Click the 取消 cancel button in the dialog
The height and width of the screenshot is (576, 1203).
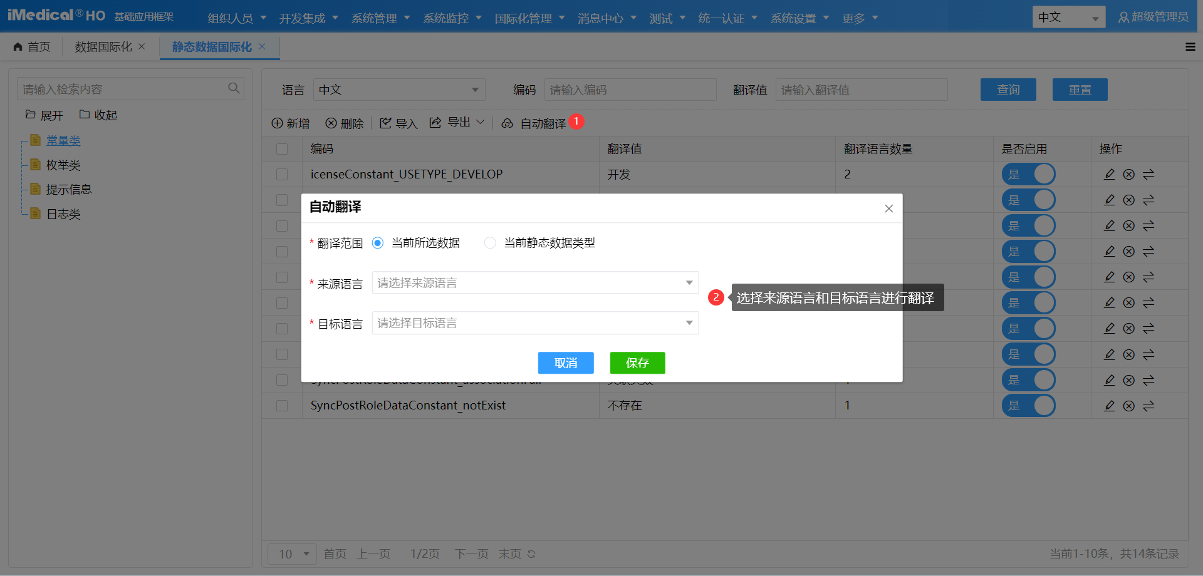point(566,363)
